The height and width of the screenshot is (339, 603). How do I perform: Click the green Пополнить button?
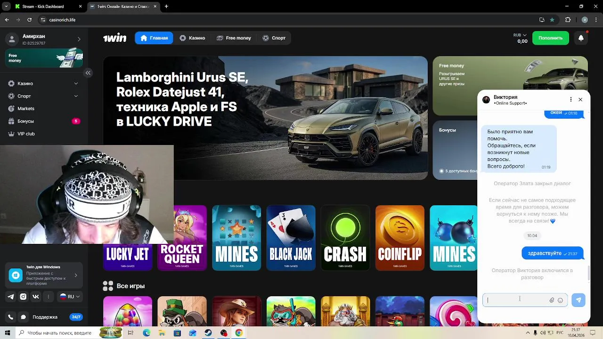(x=550, y=38)
